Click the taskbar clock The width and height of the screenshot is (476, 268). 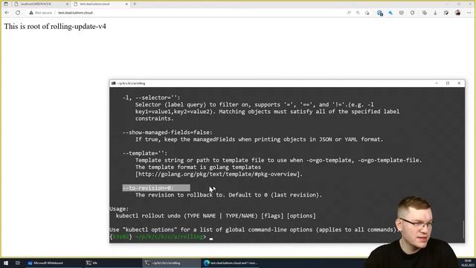[x=468, y=263]
